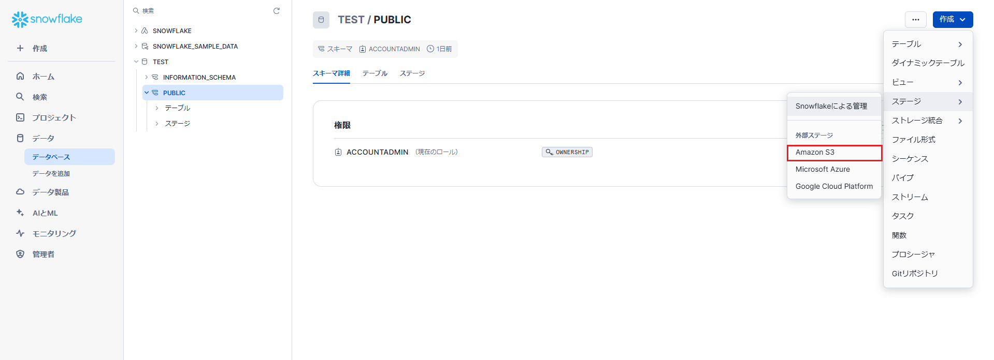Choose タスク from create menu
The image size is (994, 360).
pos(928,216)
